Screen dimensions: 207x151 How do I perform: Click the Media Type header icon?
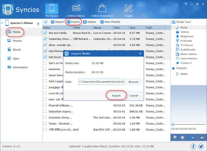[173, 22]
